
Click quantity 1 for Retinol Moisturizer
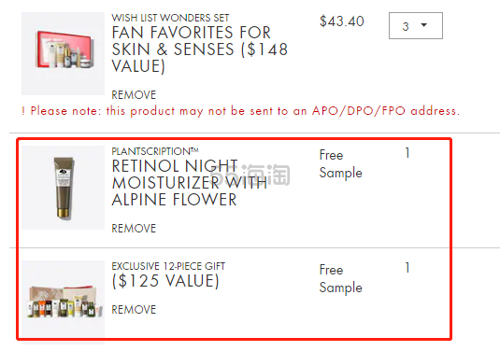pos(407,153)
